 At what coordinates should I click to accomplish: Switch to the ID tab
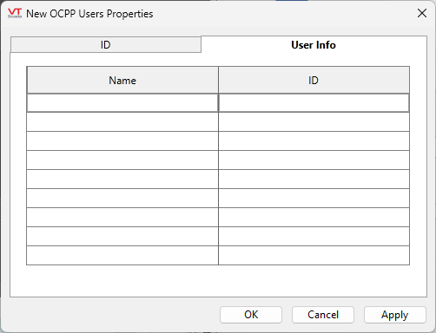pos(106,45)
